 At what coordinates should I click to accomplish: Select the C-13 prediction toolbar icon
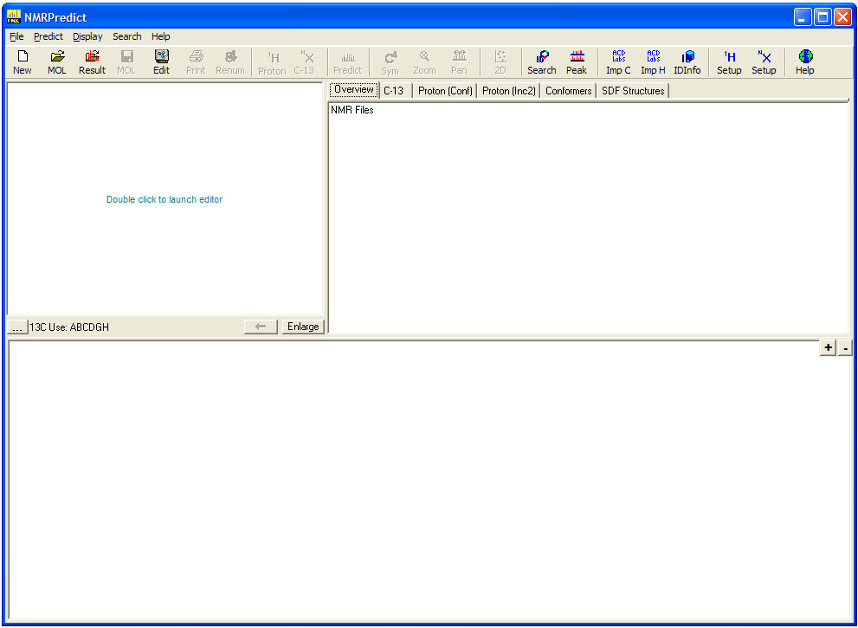click(305, 62)
